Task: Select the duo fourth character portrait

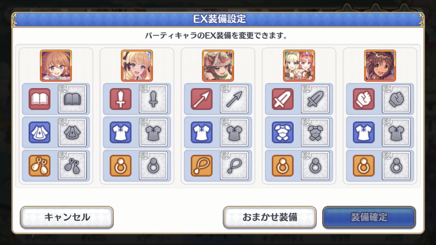Action: click(299, 66)
